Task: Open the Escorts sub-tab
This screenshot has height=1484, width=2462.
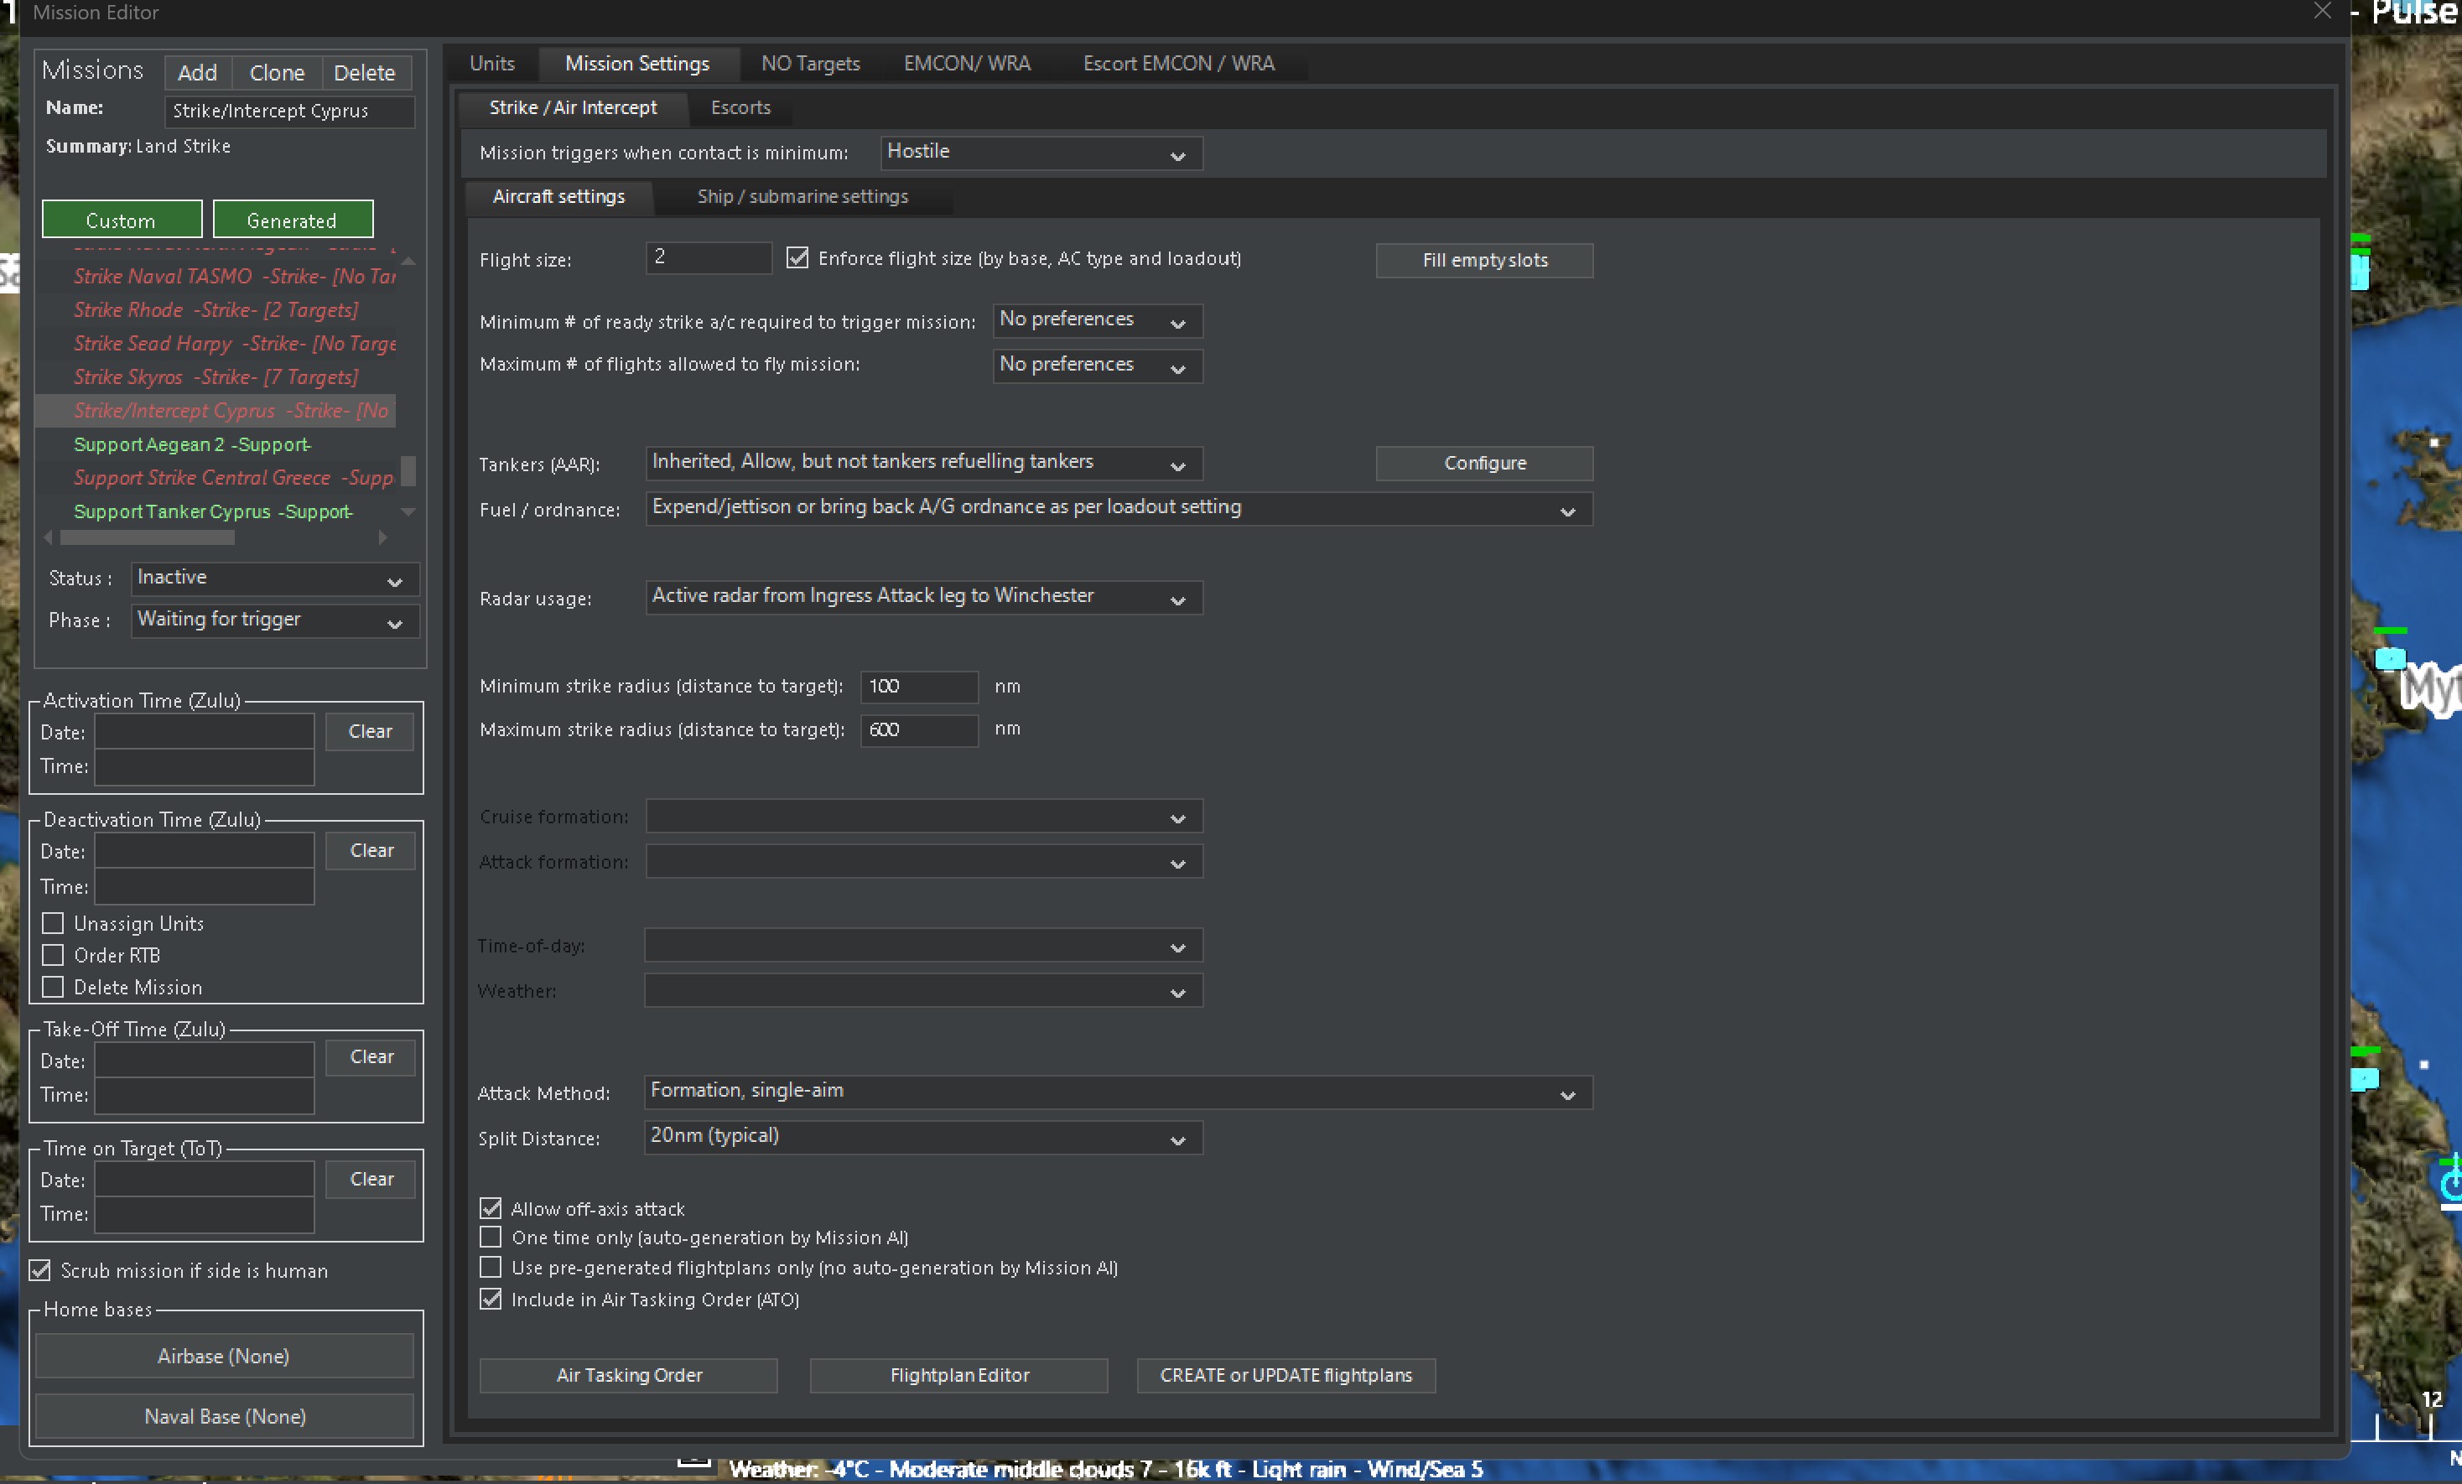Action: (740, 108)
